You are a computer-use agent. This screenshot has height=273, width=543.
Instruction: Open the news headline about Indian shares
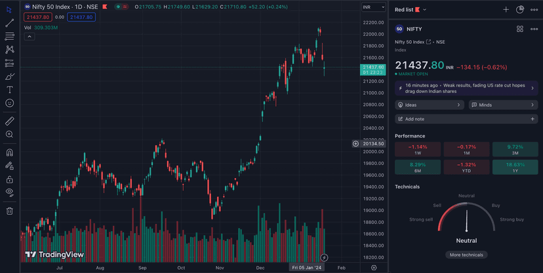[x=466, y=88]
